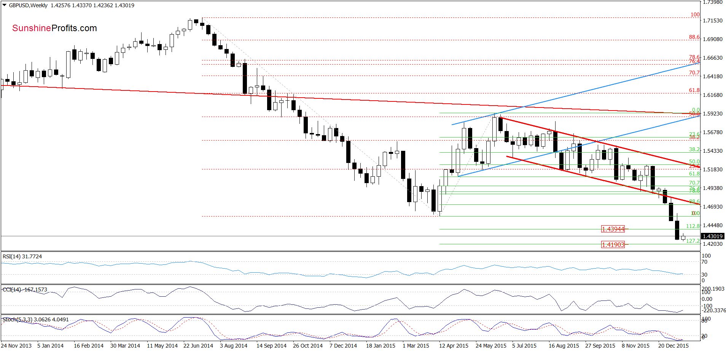Click the 1.71530 price axis value
This screenshot has width=726, height=351.
click(x=712, y=21)
